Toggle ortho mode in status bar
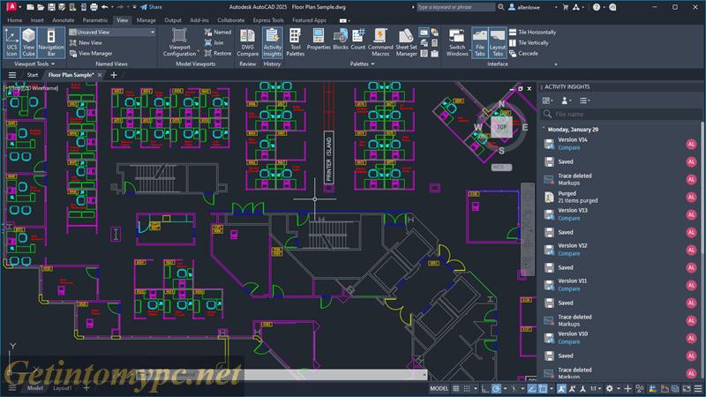 (484, 388)
